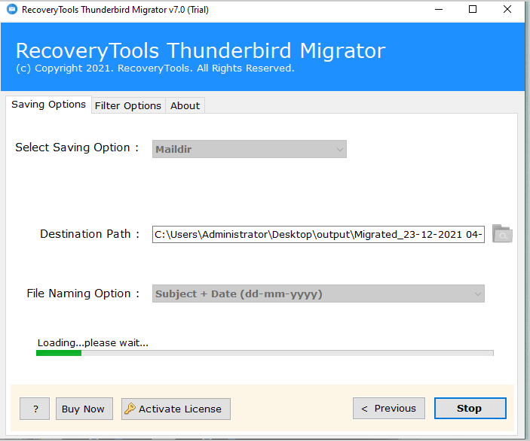The image size is (530, 441).
Task: Click the 'File Naming Option :' label
Action: [83, 293]
